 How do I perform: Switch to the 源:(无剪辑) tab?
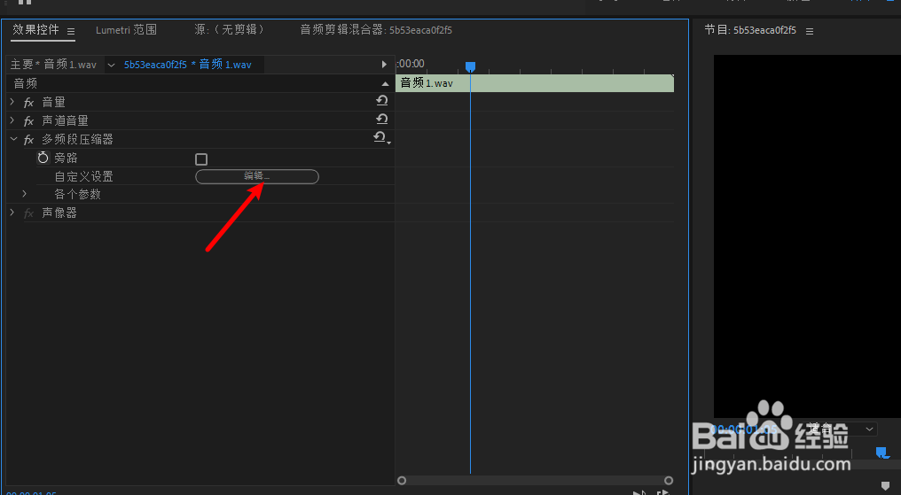click(x=229, y=30)
